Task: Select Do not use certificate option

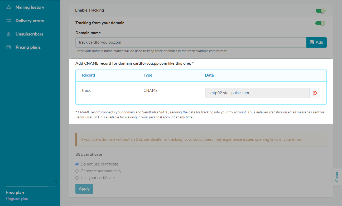Action: [77, 164]
